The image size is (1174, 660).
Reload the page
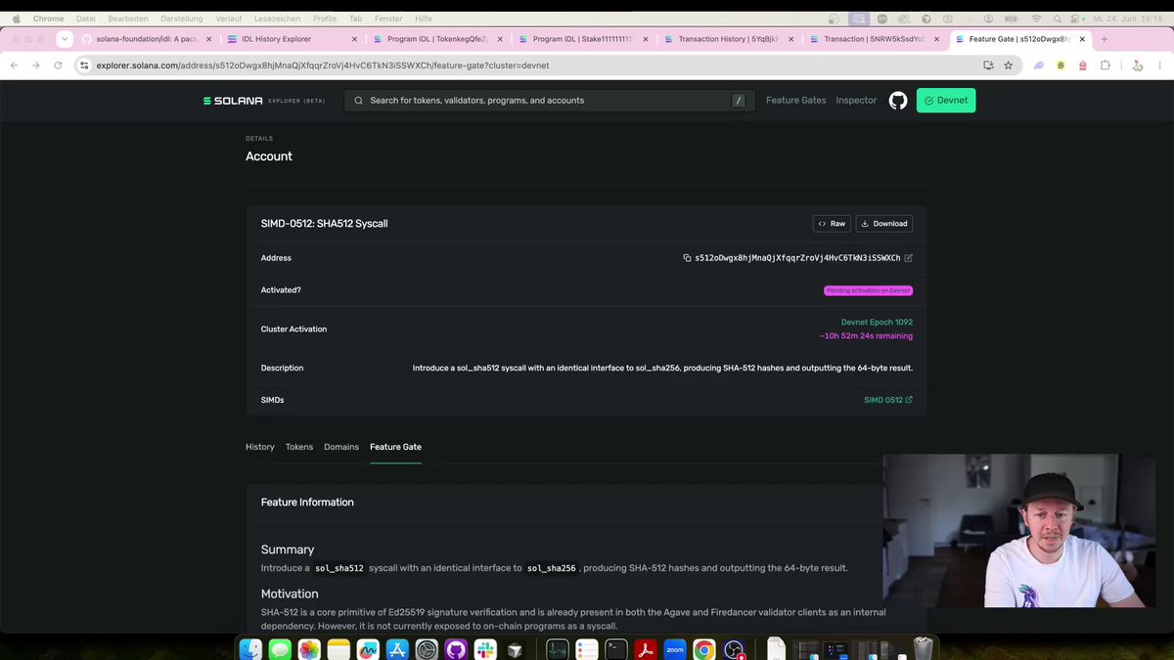(x=59, y=65)
